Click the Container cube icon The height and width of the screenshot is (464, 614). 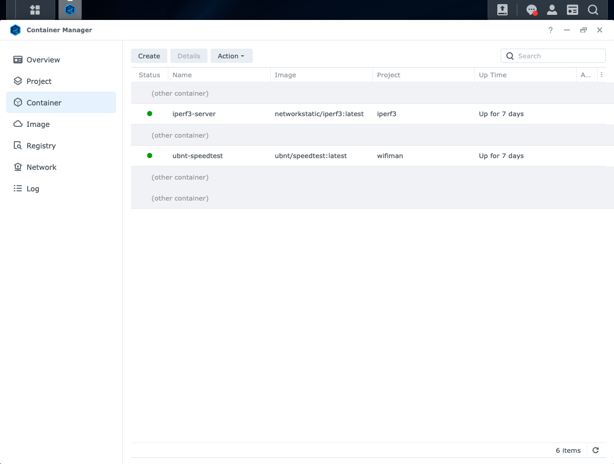[18, 102]
